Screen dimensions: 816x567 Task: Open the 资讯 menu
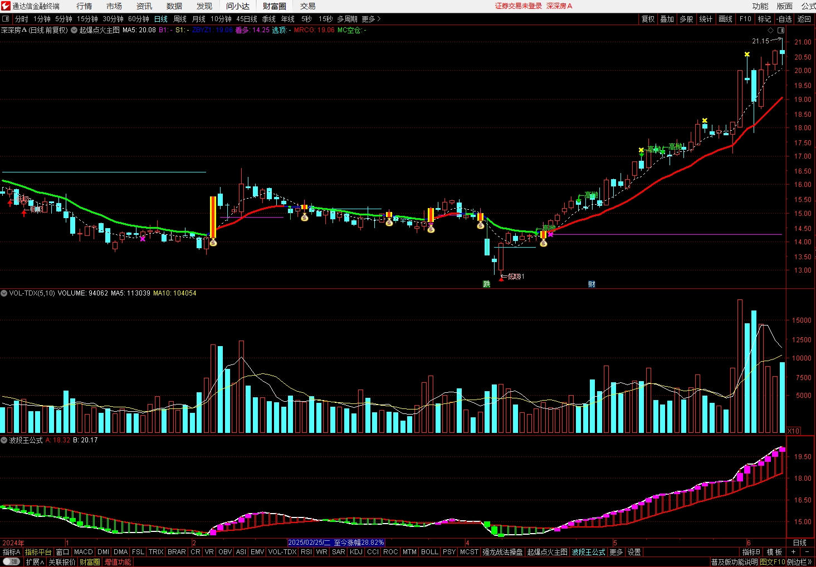tap(144, 6)
